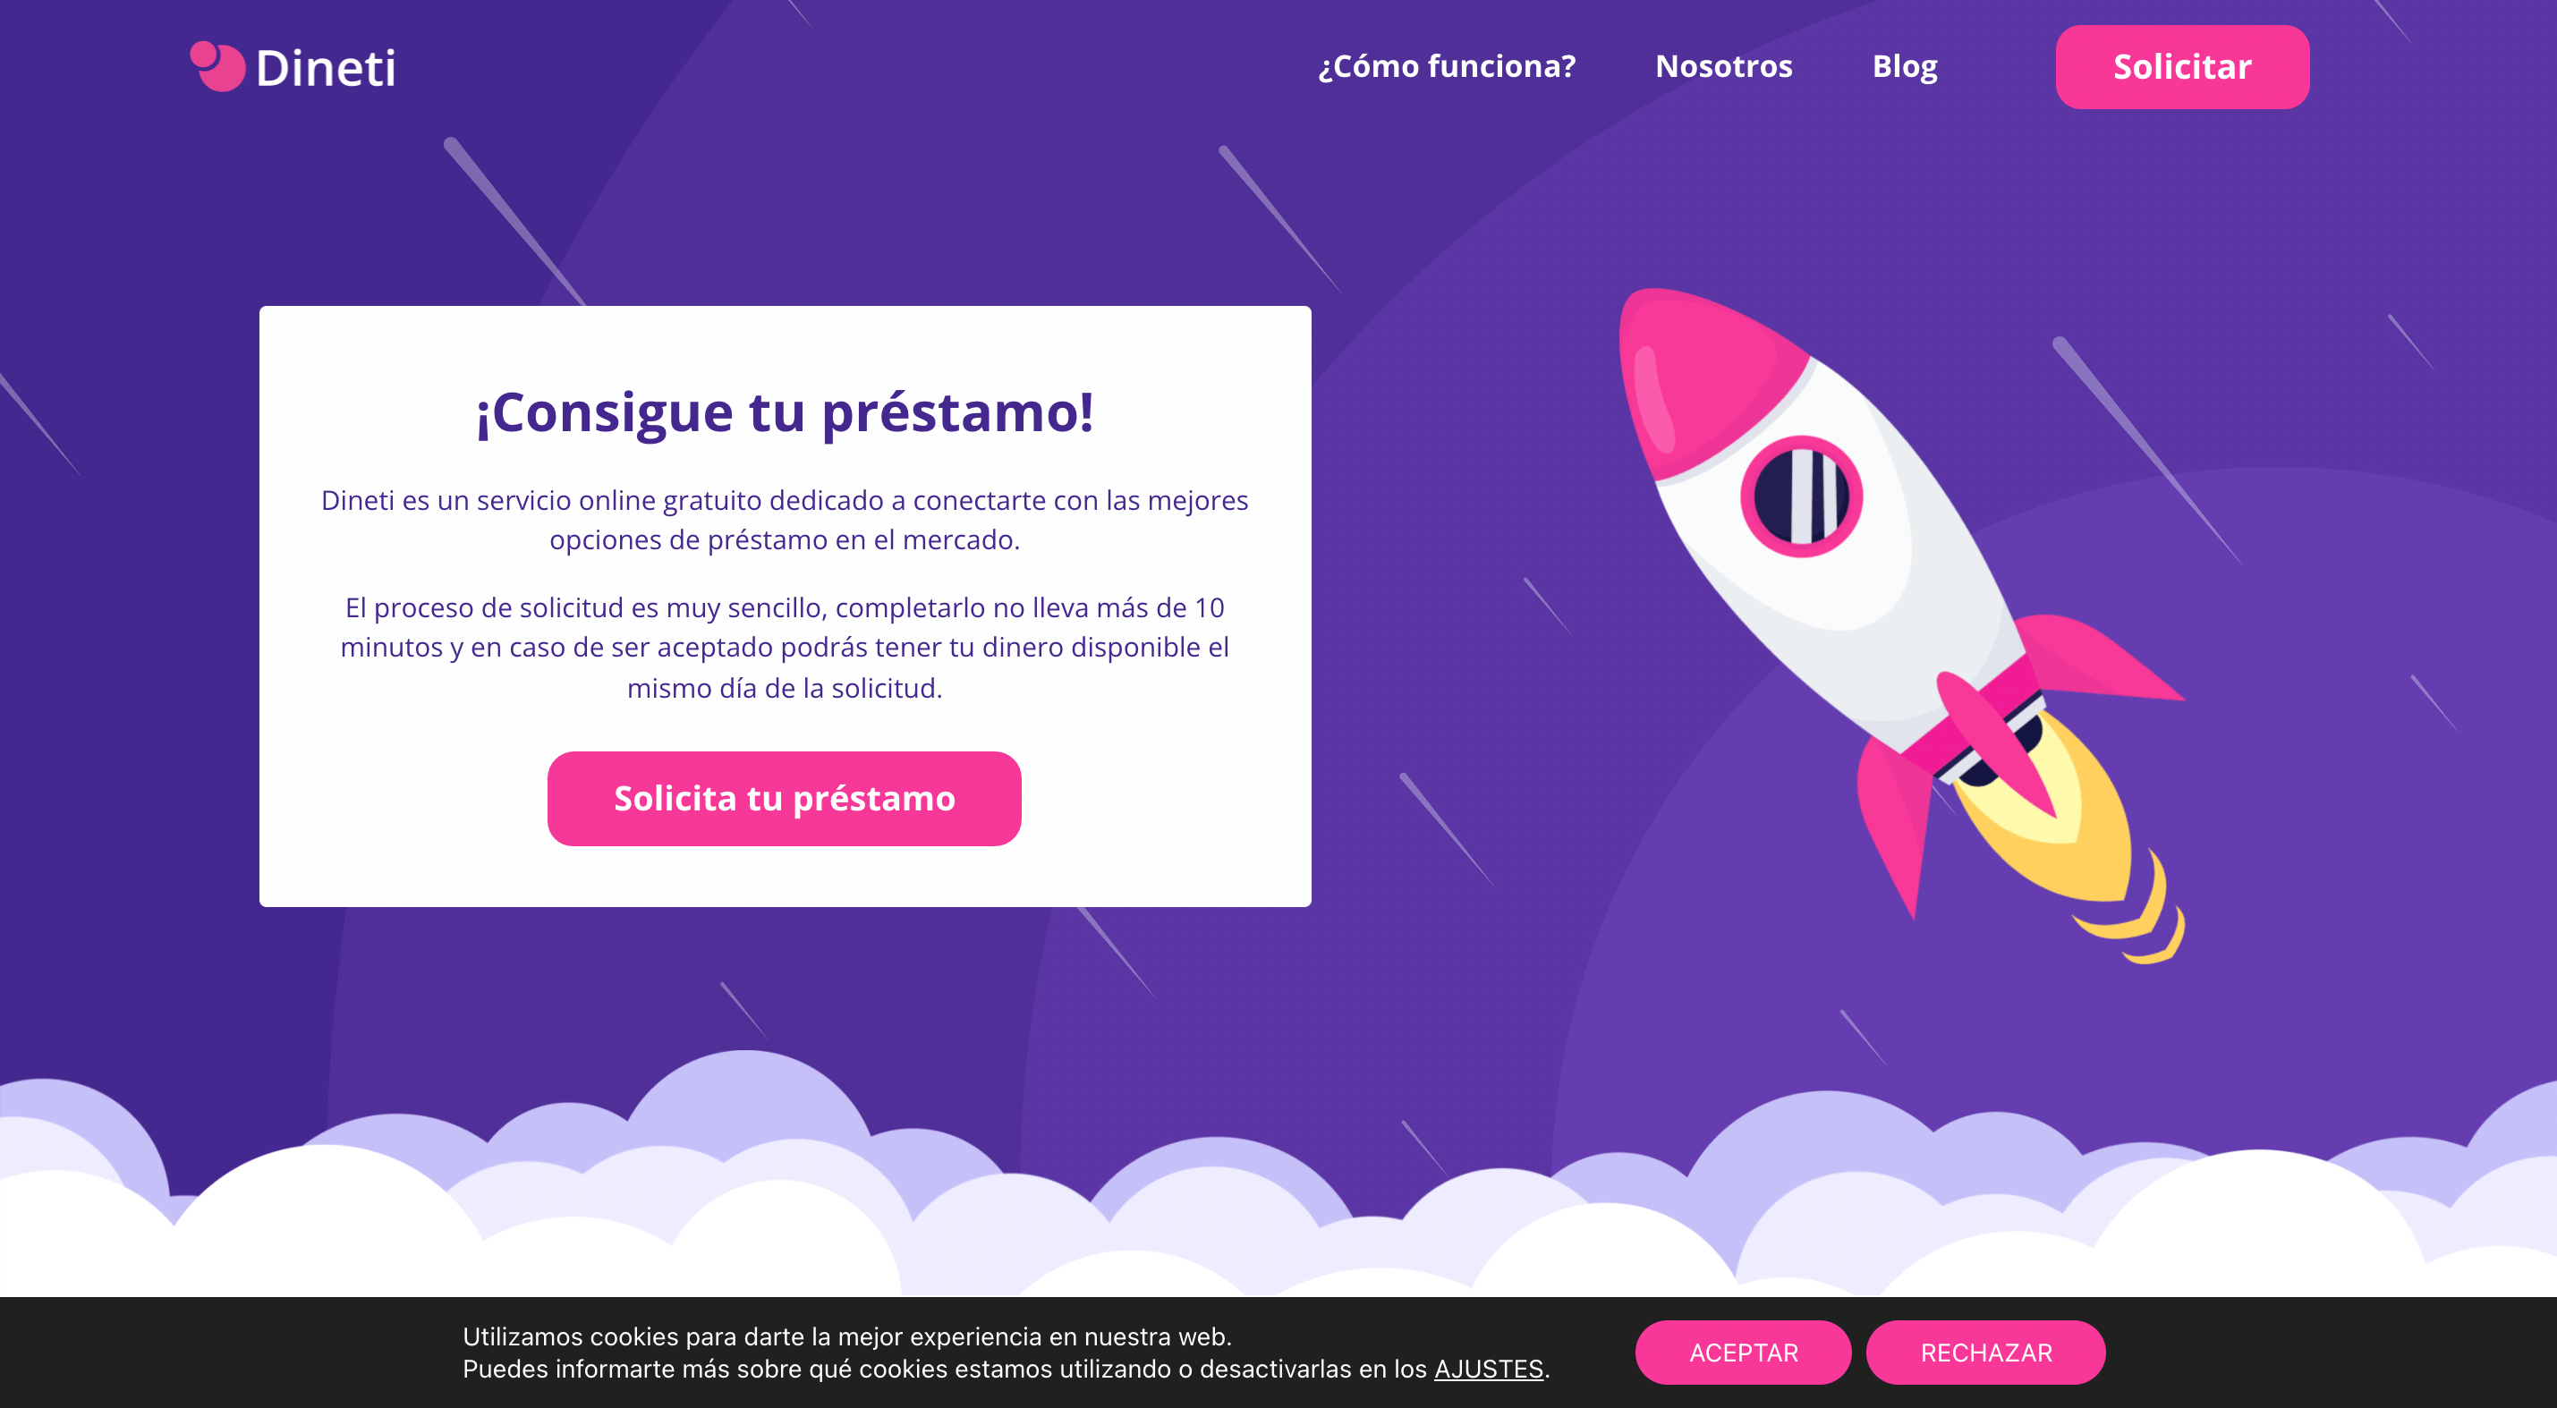Viewport: 2557px width, 1408px height.
Task: Click the Solicita tu préstamo button
Action: [784, 799]
